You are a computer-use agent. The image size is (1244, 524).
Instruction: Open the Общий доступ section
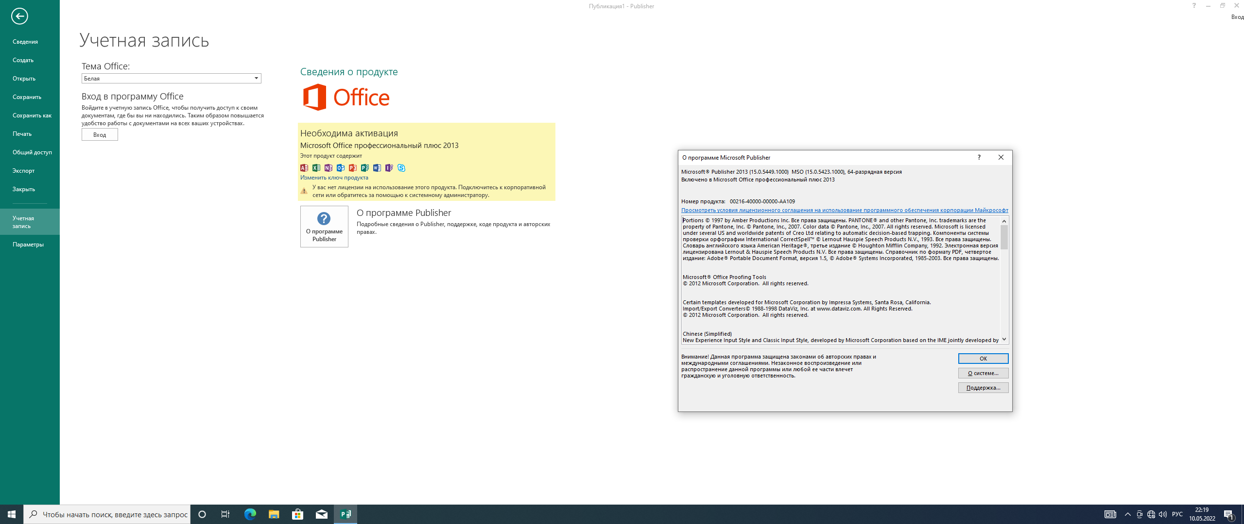point(30,152)
